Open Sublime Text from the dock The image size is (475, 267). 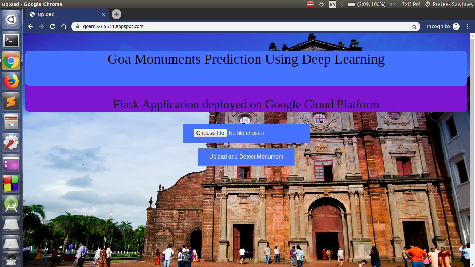click(x=11, y=102)
